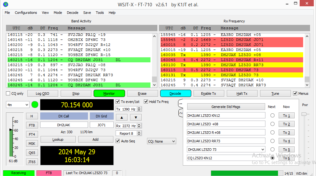
Task: Click the up arrow frequency shift button
Action: pos(121,117)
